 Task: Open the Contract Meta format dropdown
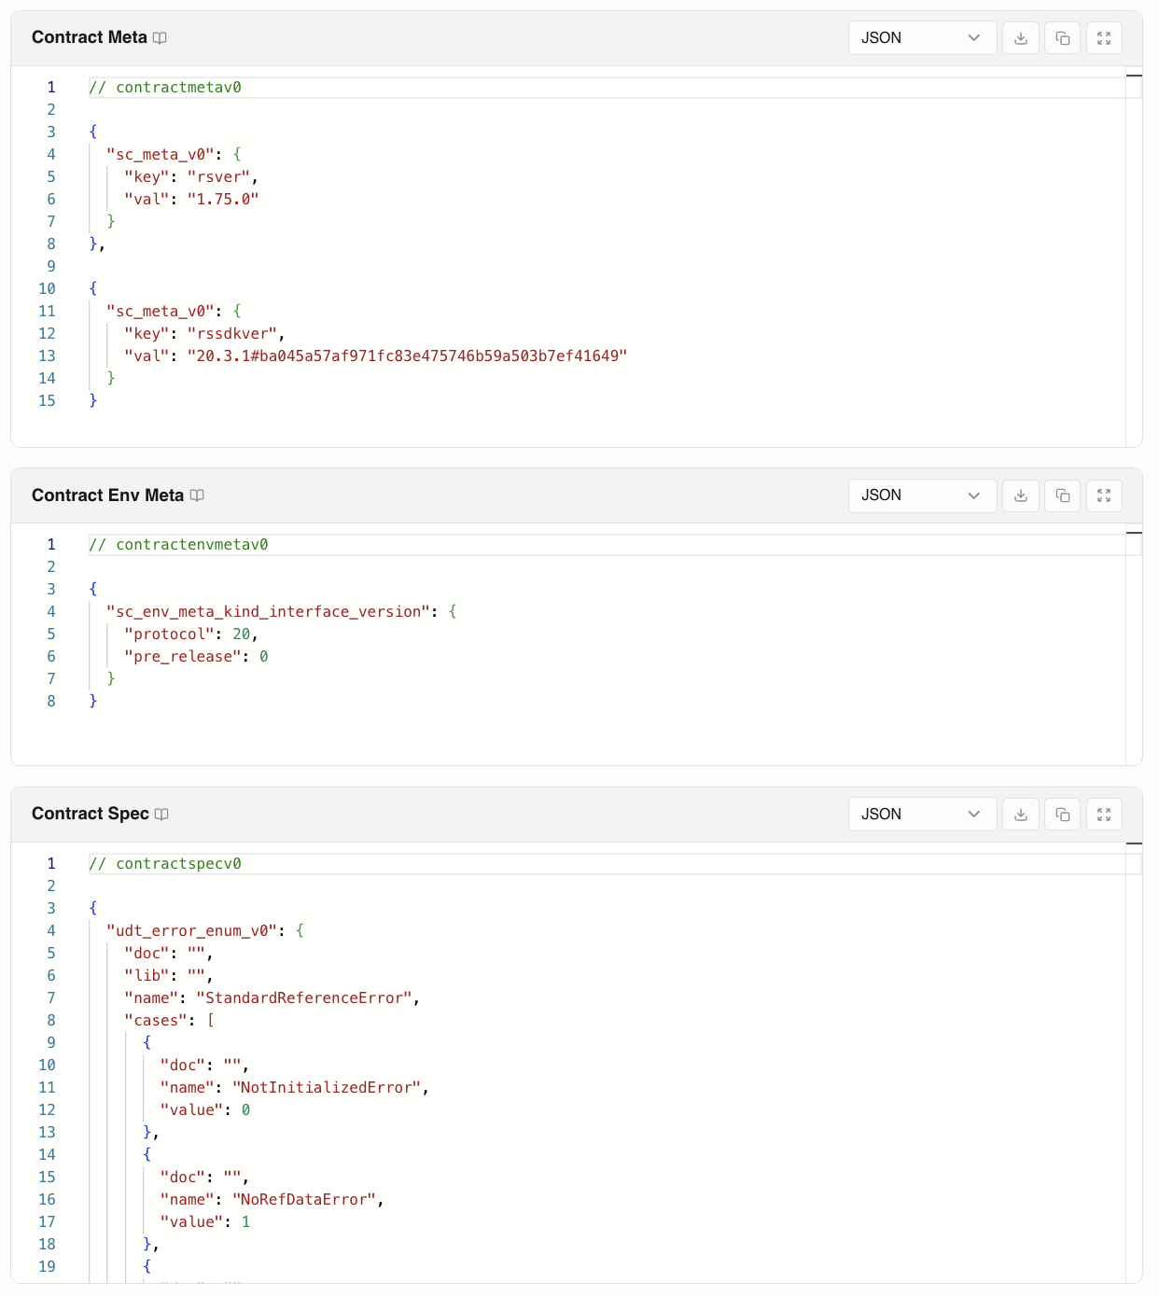(921, 38)
